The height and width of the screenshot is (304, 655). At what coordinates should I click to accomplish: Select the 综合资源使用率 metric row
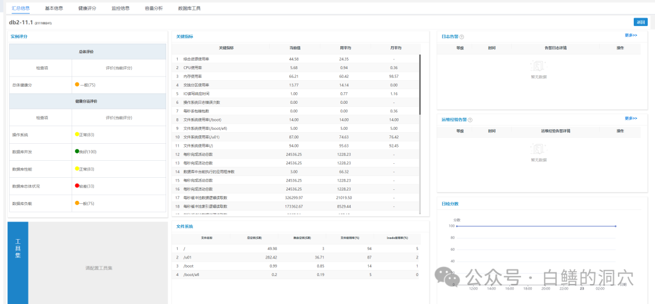coord(296,59)
